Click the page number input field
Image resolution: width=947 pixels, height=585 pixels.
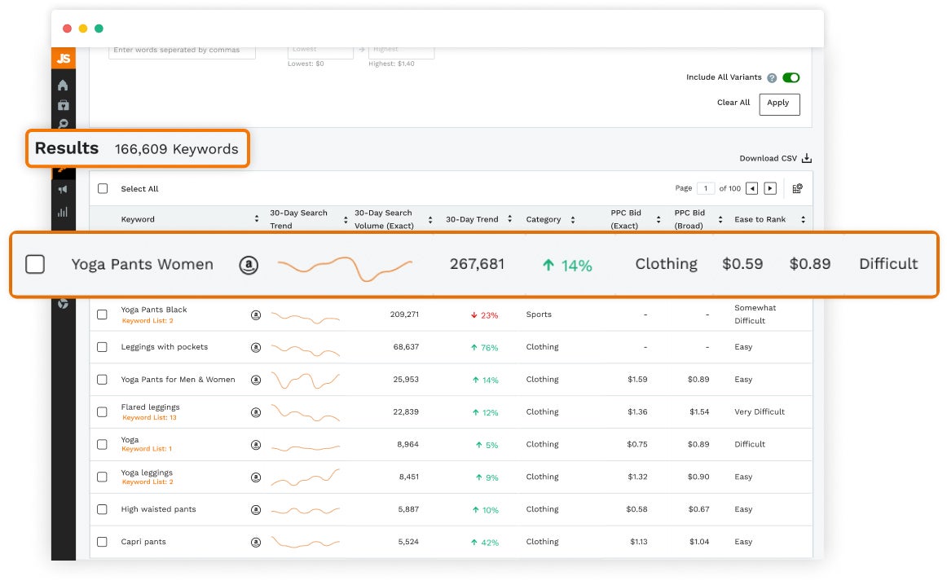coord(705,188)
